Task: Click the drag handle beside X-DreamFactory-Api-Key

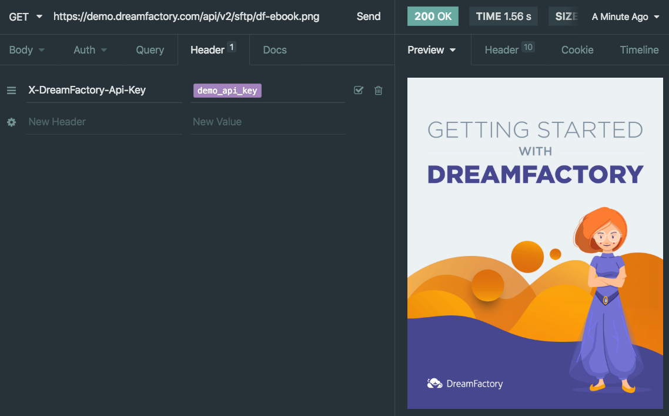Action: (x=11, y=91)
